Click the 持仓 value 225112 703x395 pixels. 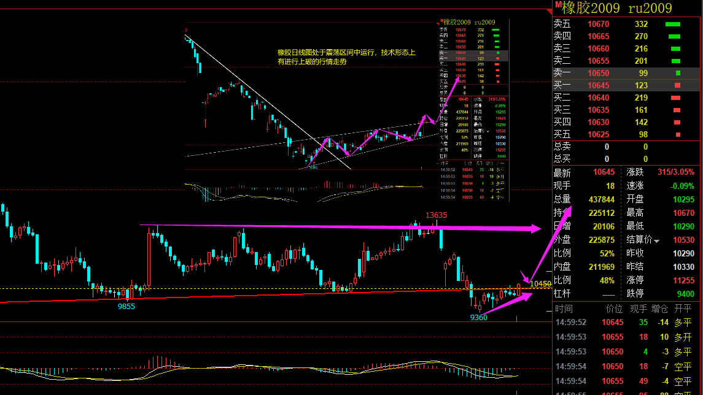pos(601,213)
